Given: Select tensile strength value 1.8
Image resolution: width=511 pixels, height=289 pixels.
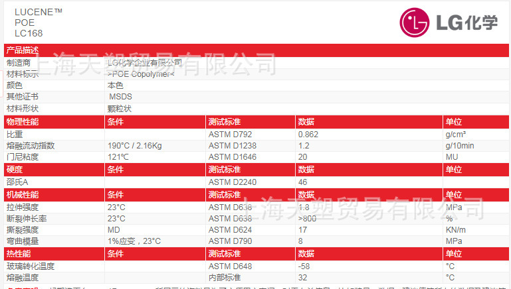Looking at the screenshot, I should (304, 207).
